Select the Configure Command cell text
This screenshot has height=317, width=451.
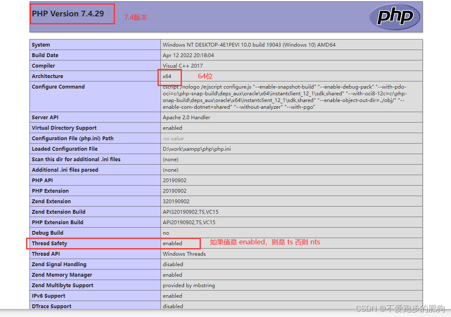tap(291, 97)
